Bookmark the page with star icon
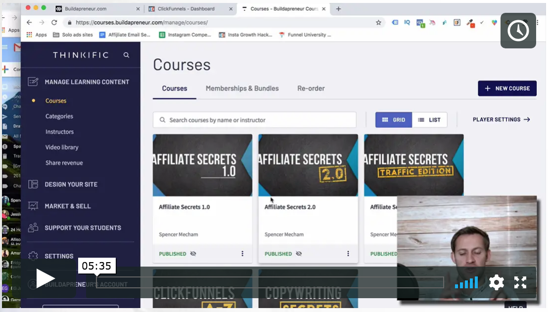 coord(378,23)
